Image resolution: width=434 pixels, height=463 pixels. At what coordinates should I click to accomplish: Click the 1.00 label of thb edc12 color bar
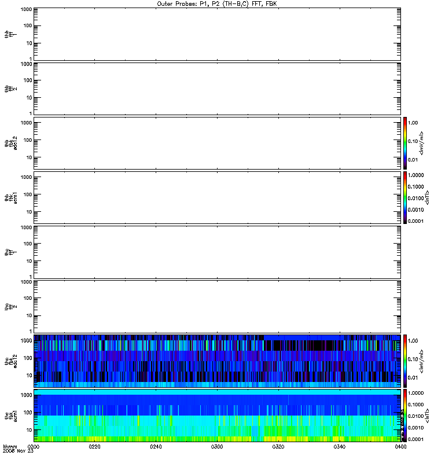point(413,123)
